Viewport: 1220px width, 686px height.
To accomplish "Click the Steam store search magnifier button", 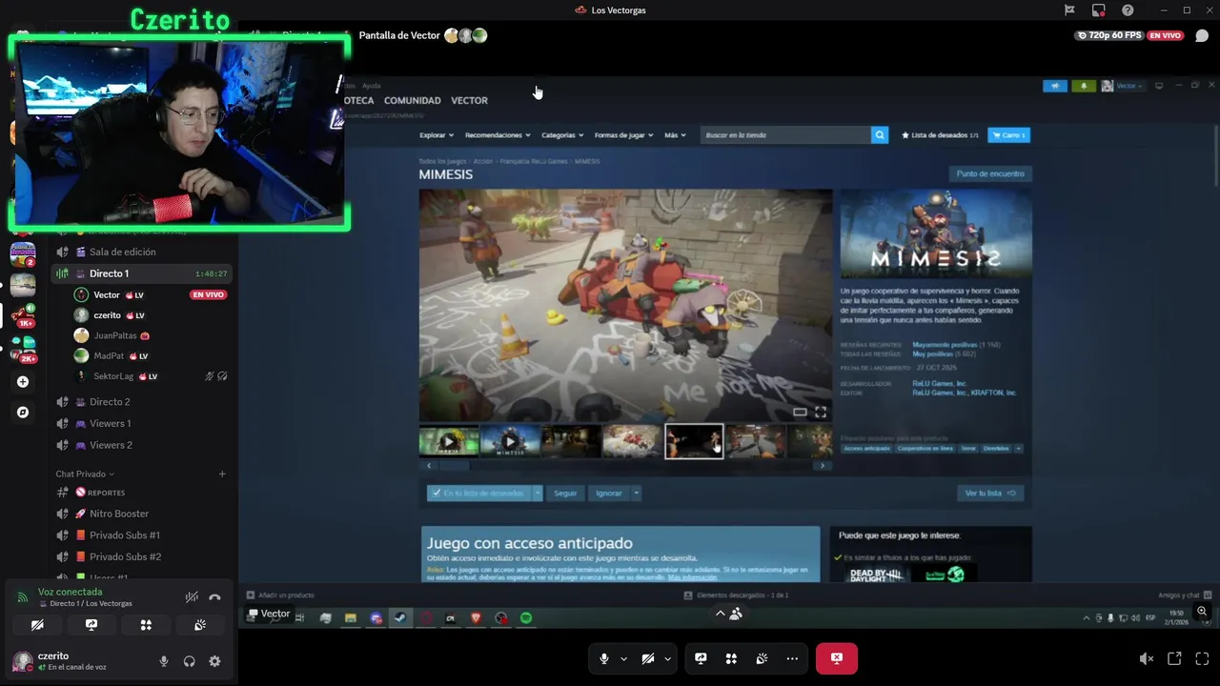I will [880, 135].
